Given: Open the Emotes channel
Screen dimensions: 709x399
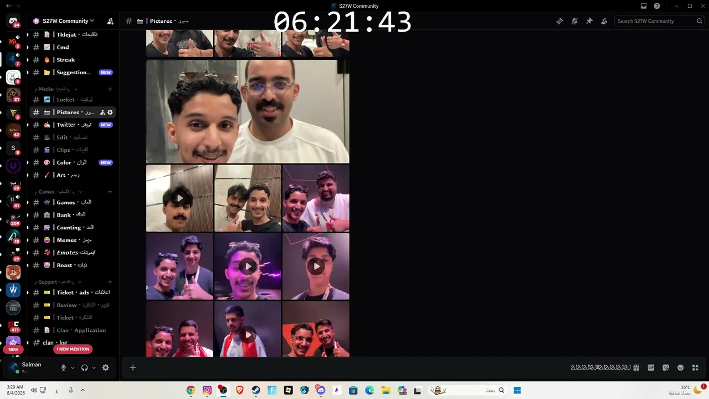Looking at the screenshot, I should click(x=72, y=253).
